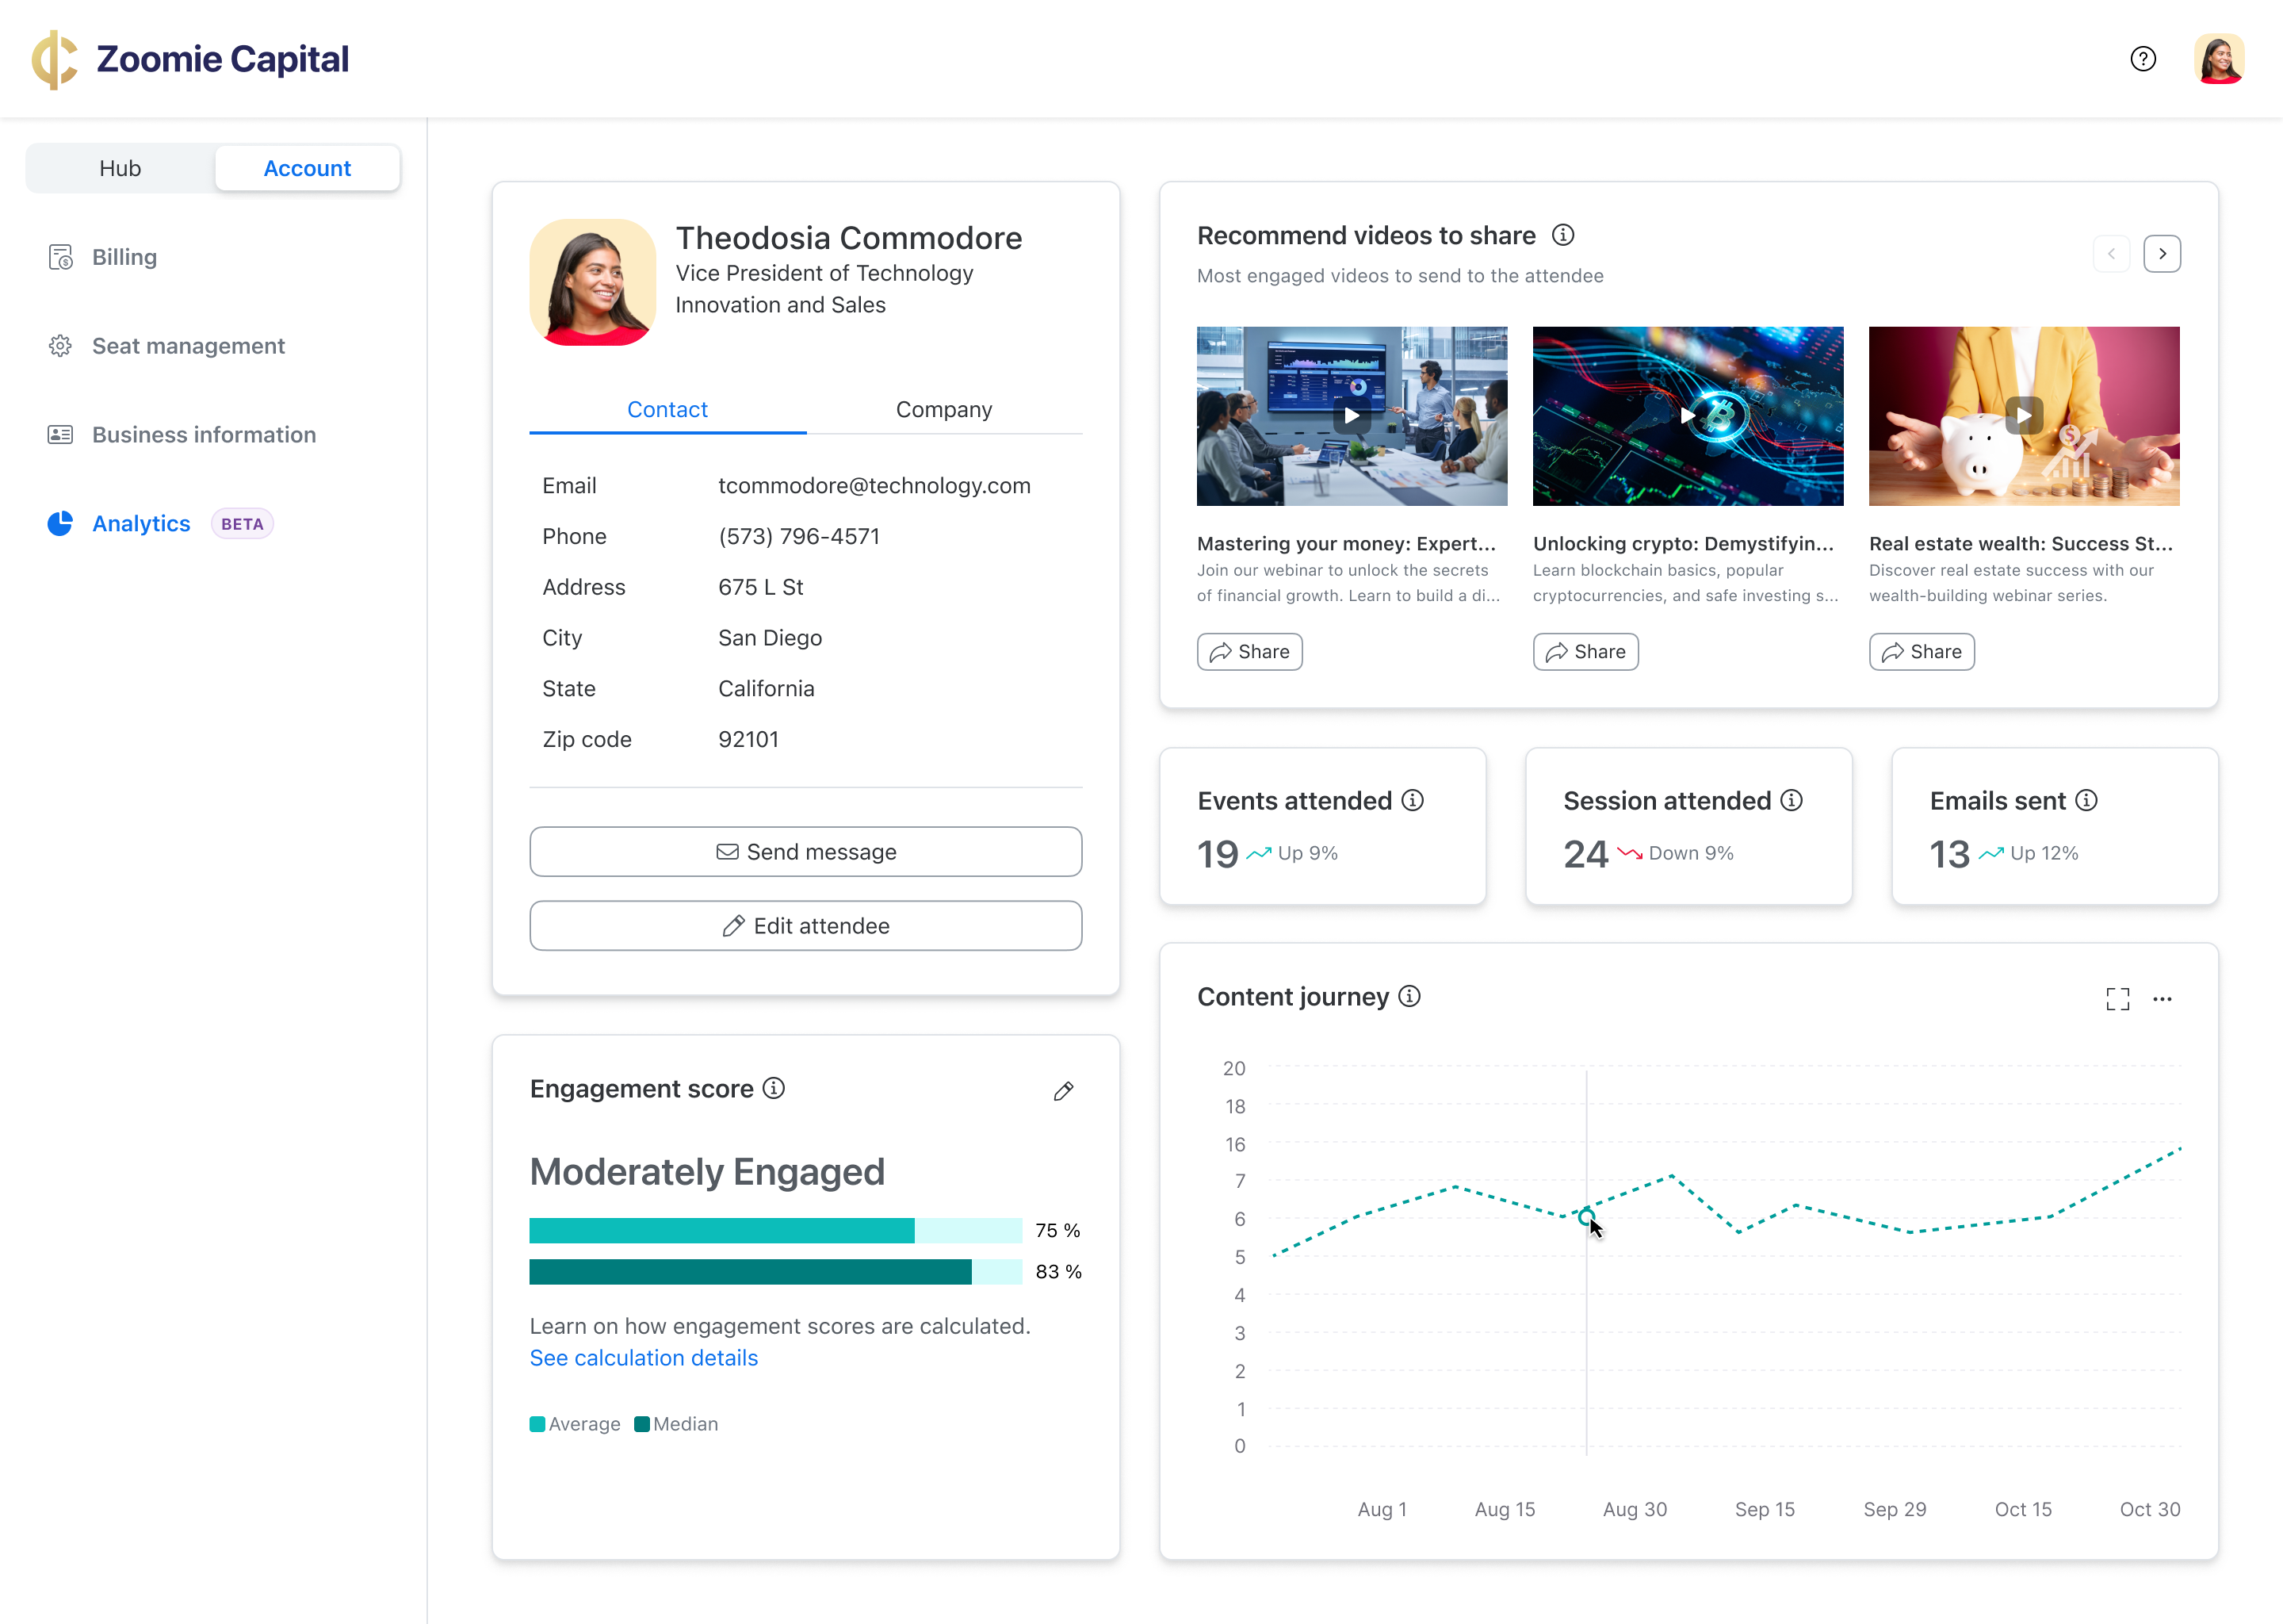Switch to the Hub tab
The width and height of the screenshot is (2283, 1624).
coord(120,168)
